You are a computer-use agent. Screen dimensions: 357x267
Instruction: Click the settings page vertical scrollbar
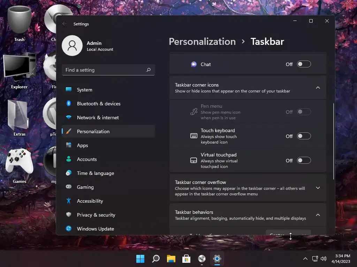tap(334, 141)
